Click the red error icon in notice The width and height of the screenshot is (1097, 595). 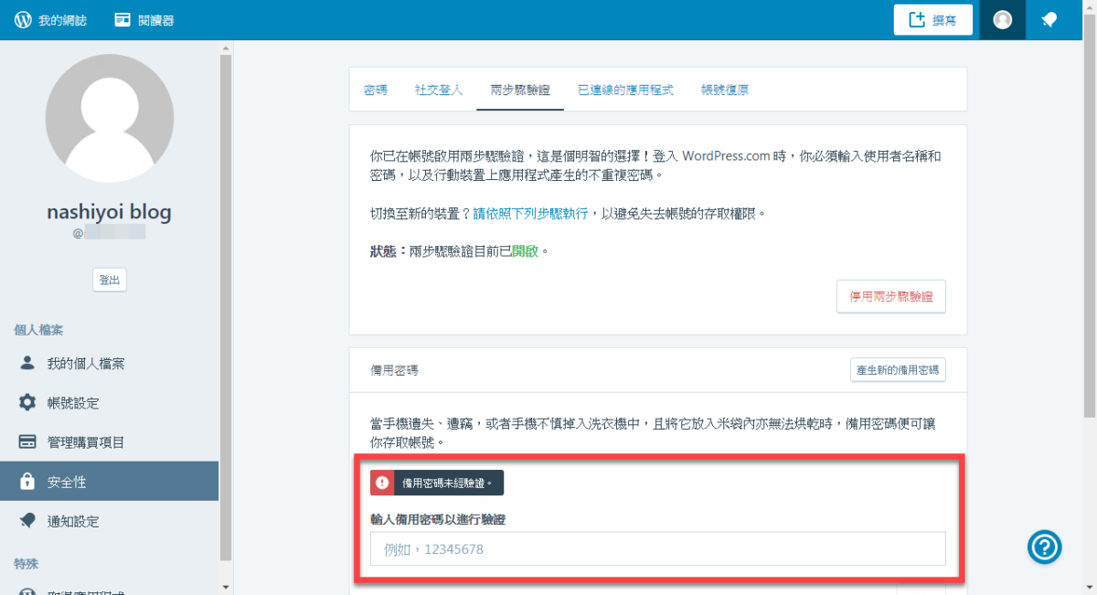[382, 483]
